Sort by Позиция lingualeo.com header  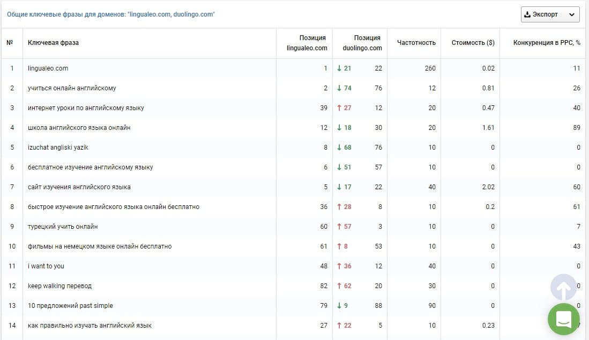click(307, 43)
